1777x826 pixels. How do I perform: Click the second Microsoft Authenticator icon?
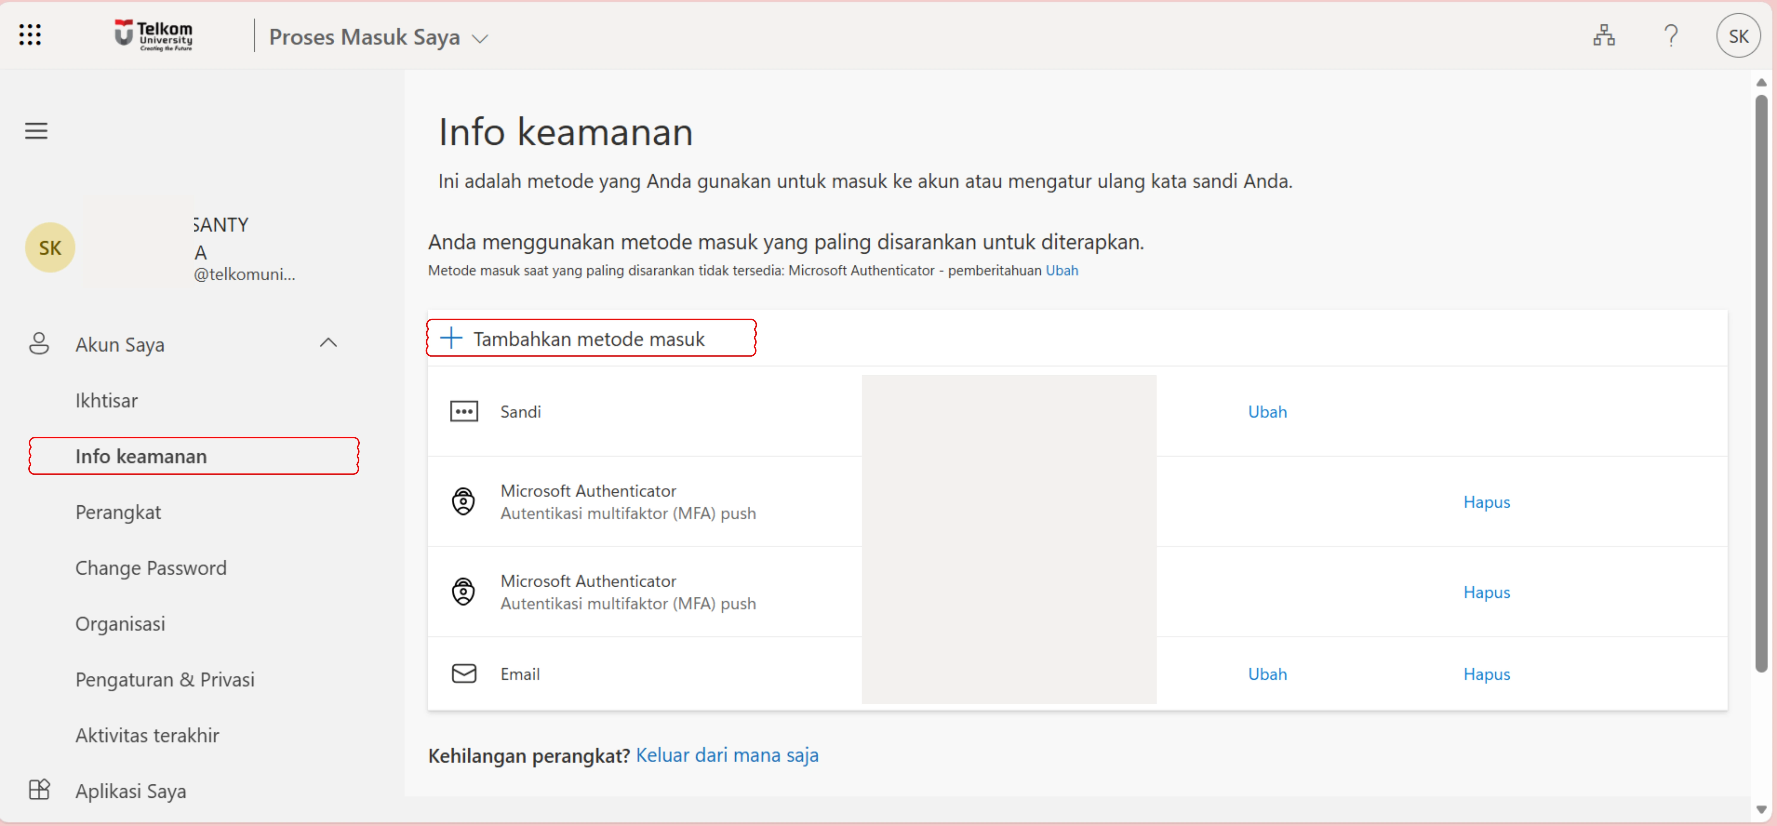point(463,591)
